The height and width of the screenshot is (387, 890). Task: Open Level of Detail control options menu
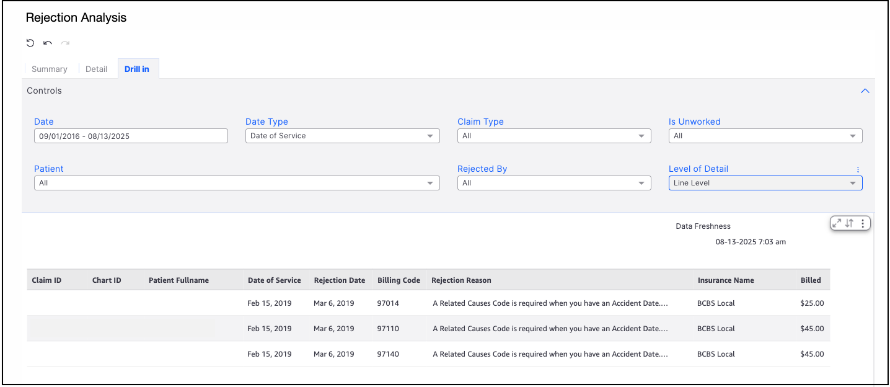858,169
